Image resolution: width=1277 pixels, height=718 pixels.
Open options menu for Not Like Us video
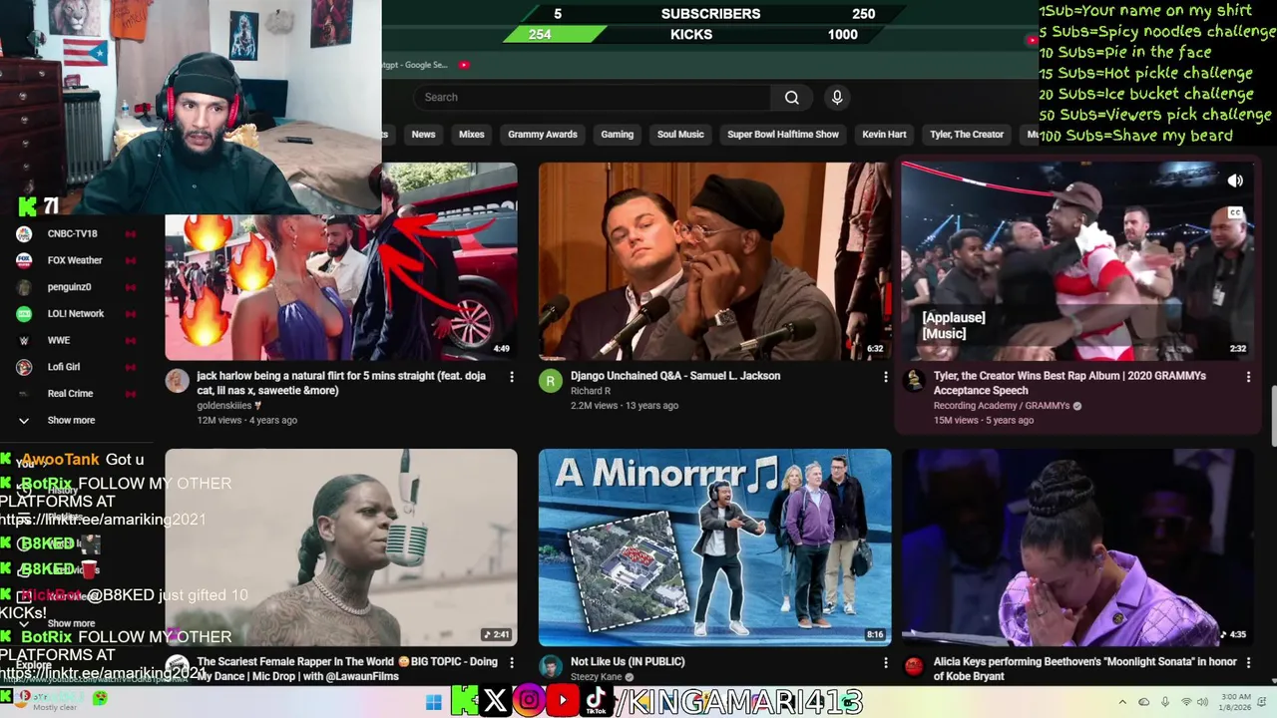(885, 662)
